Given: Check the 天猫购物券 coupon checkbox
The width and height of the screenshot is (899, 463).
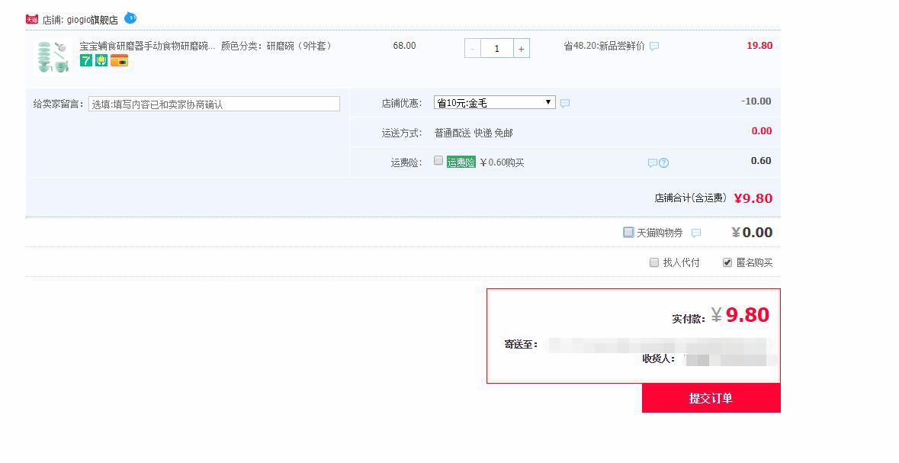Looking at the screenshot, I should point(628,232).
